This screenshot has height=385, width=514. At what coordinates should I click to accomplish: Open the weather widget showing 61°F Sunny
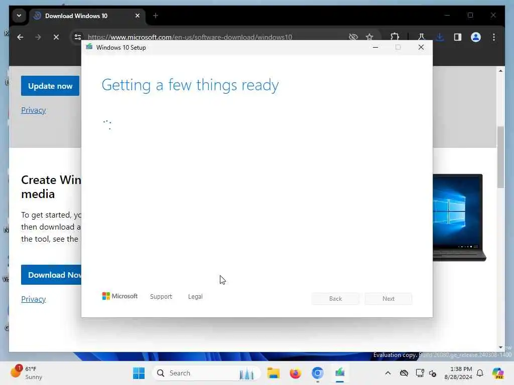tap(27, 373)
